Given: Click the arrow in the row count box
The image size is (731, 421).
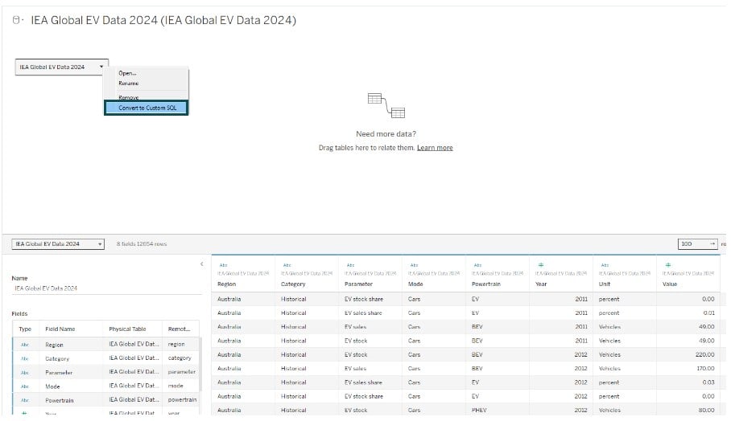Looking at the screenshot, I should [712, 243].
